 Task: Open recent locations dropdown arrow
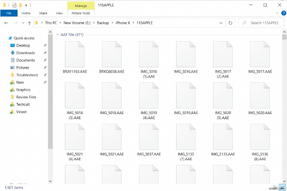point(23,23)
